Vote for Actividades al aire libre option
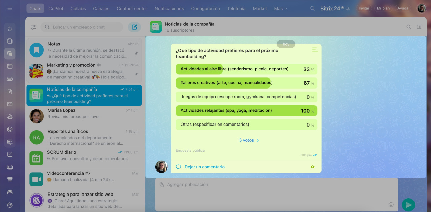Screen dimensions: 431x212 tap(246, 69)
